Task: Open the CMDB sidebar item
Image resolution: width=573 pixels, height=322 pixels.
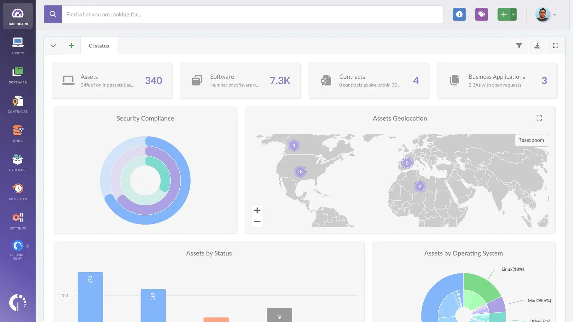Action: click(18, 133)
